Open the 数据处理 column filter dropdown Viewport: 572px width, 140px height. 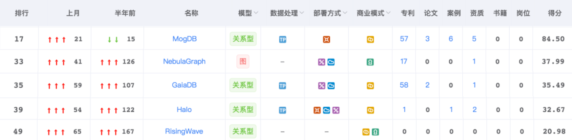pyautogui.click(x=302, y=13)
